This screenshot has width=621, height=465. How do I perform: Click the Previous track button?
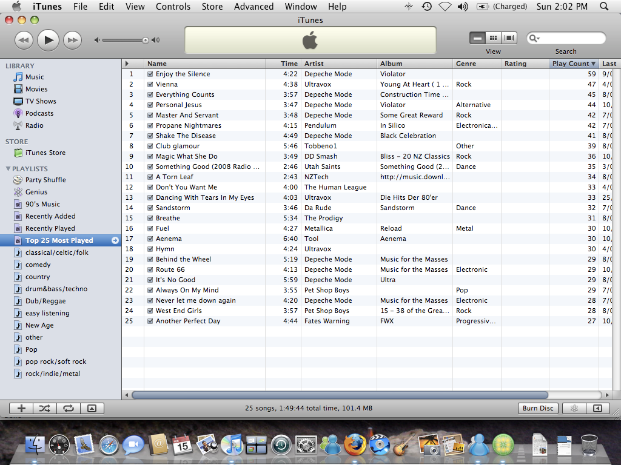24,40
